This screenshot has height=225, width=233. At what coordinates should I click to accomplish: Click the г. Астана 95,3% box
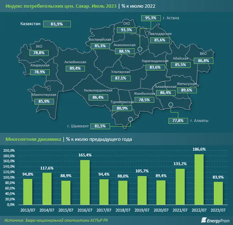[151, 18]
